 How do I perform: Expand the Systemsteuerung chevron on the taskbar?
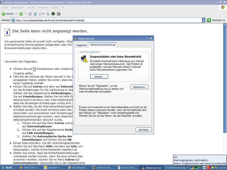coord(188,168)
